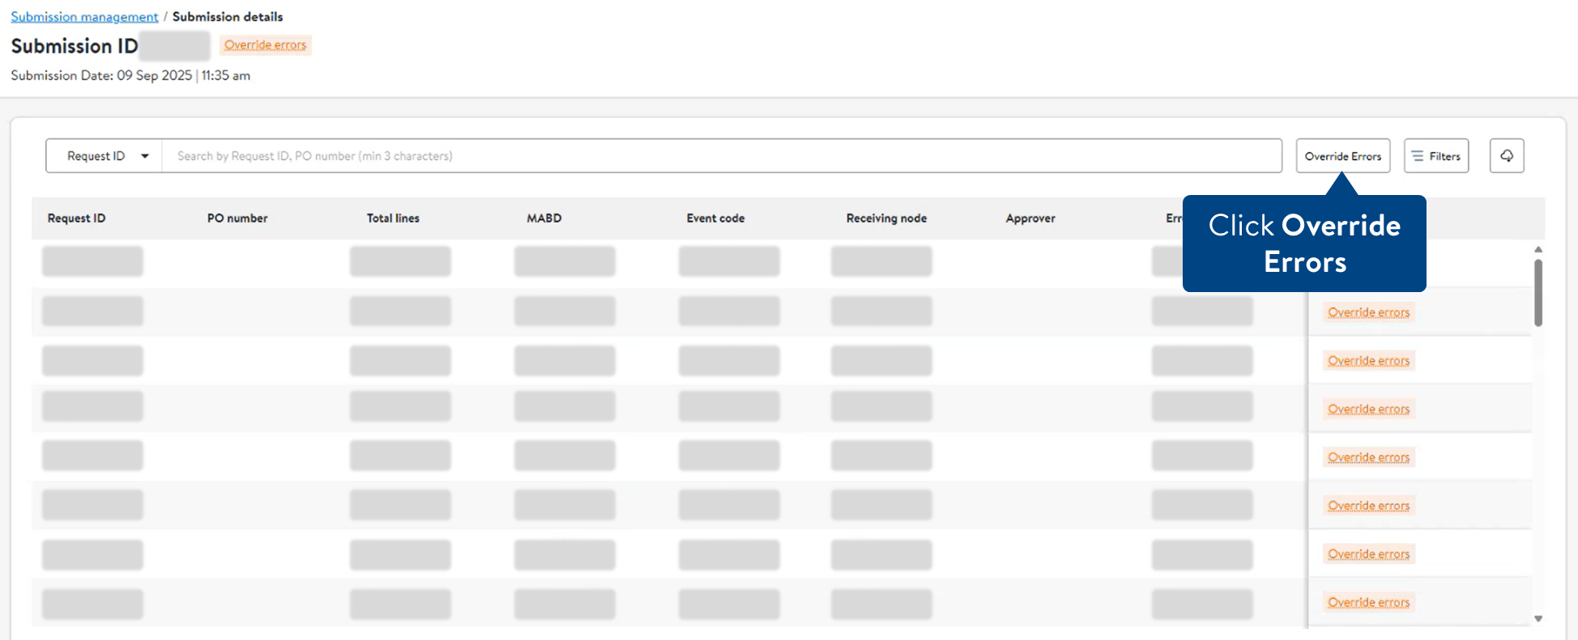Click Override errors tag beside Submission ID
The height and width of the screenshot is (640, 1578).
[265, 45]
